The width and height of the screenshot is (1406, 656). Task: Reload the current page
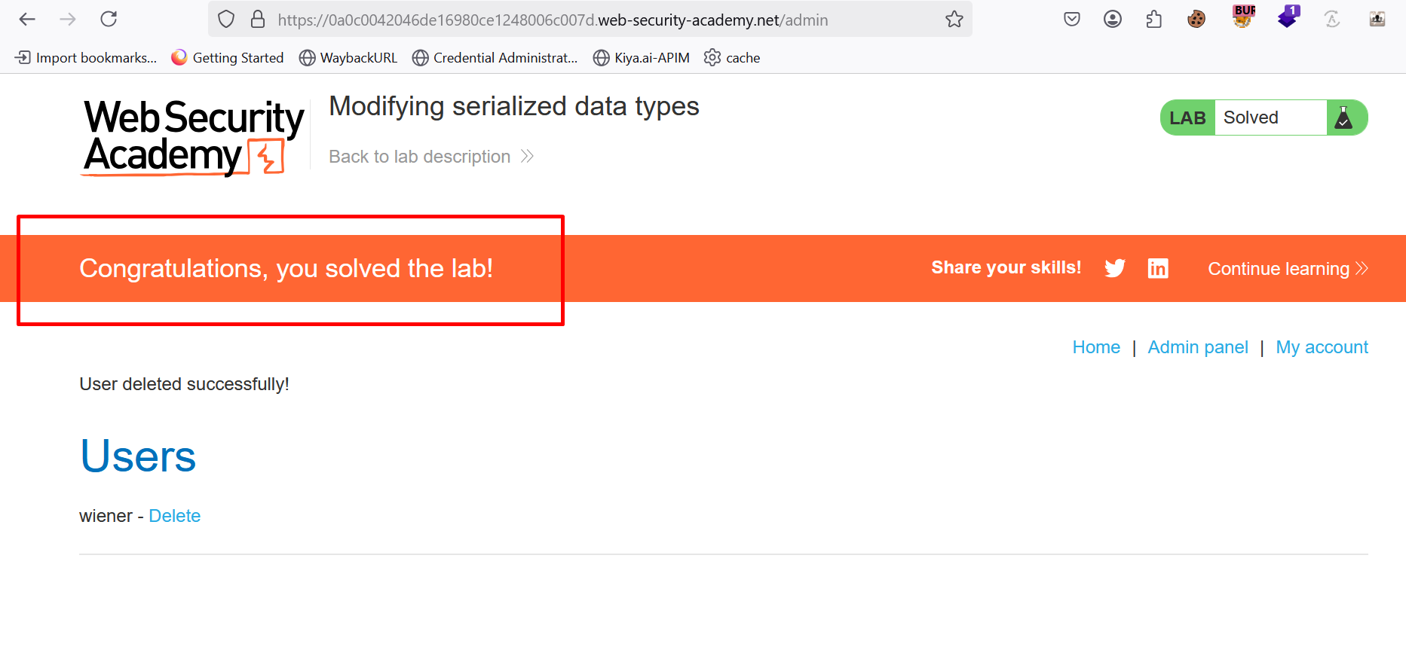(x=109, y=20)
